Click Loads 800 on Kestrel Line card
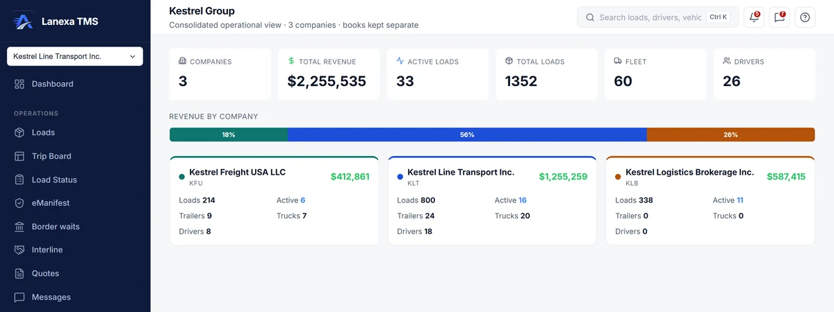The image size is (834, 312). (x=416, y=200)
